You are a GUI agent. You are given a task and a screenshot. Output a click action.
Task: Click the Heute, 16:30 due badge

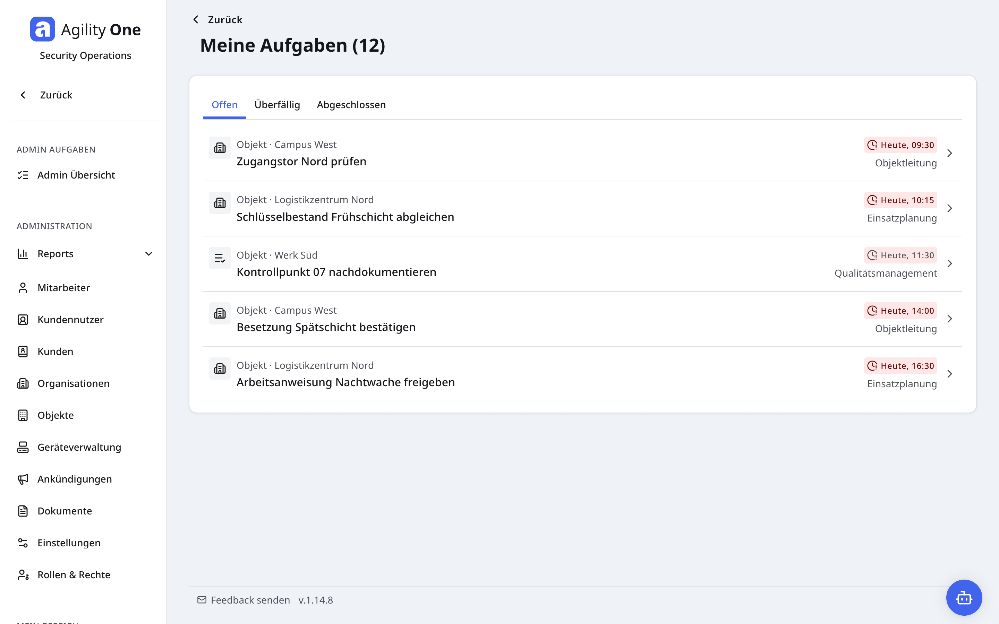pos(900,366)
